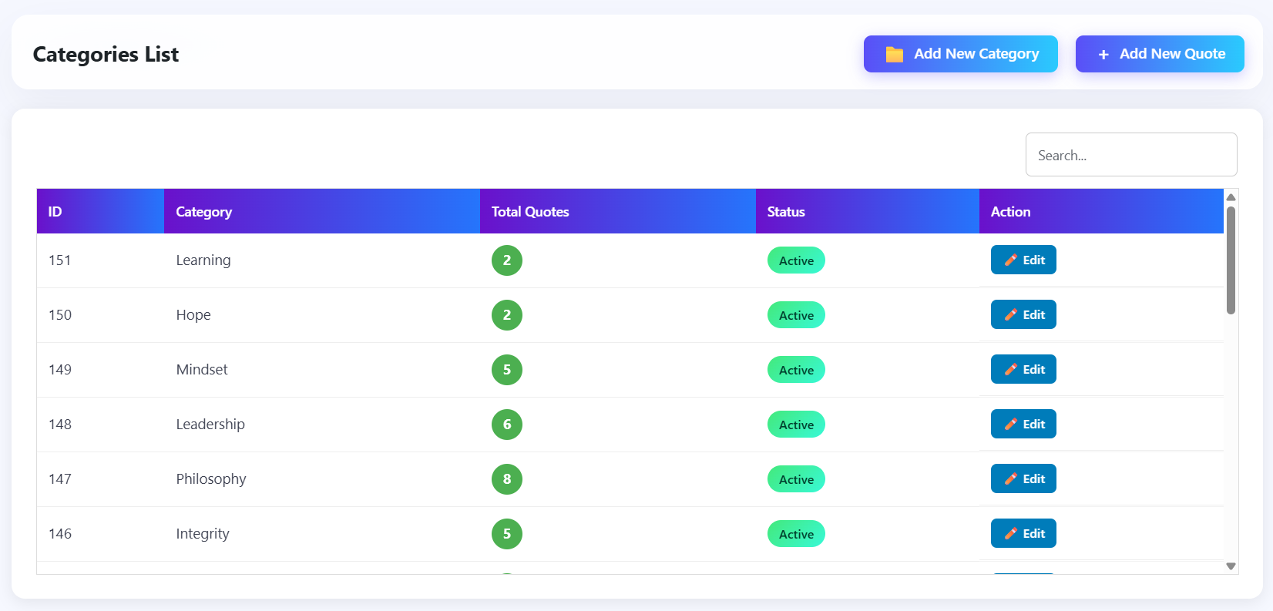This screenshot has height=611, width=1273.
Task: Sort table by Status column header
Action: click(786, 212)
